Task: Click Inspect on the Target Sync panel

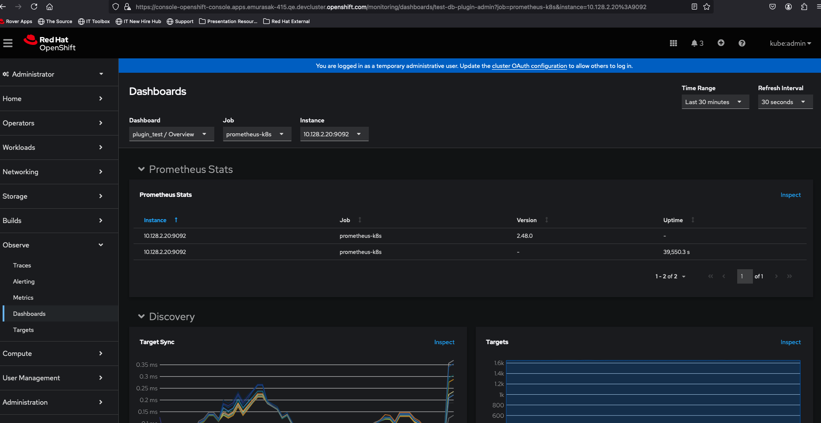Action: click(444, 342)
